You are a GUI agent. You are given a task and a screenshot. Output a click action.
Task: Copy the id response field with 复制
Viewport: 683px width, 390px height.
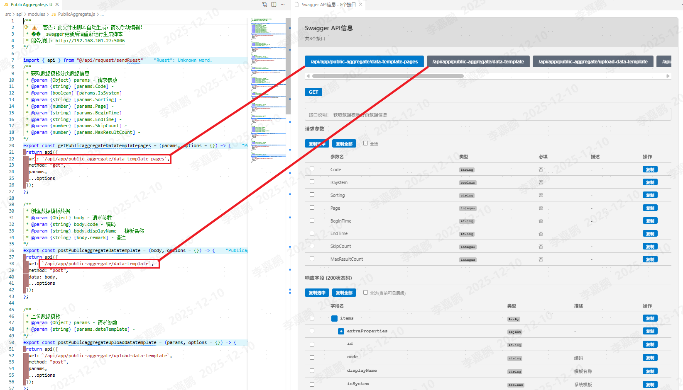[650, 344]
